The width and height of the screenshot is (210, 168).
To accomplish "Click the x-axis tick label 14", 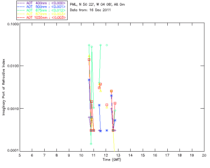I will [131, 155].
